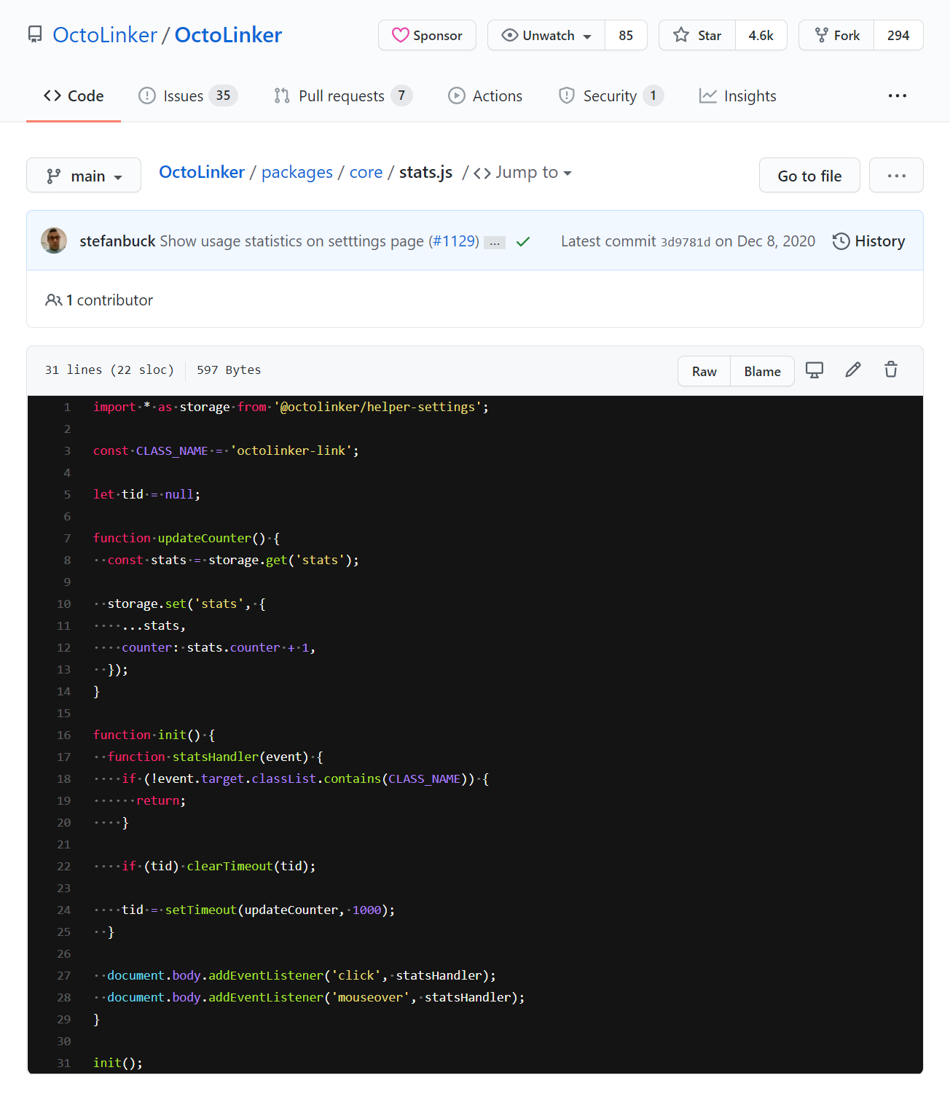The height and width of the screenshot is (1097, 950).
Task: Click the eye watch icon
Action: (510, 35)
